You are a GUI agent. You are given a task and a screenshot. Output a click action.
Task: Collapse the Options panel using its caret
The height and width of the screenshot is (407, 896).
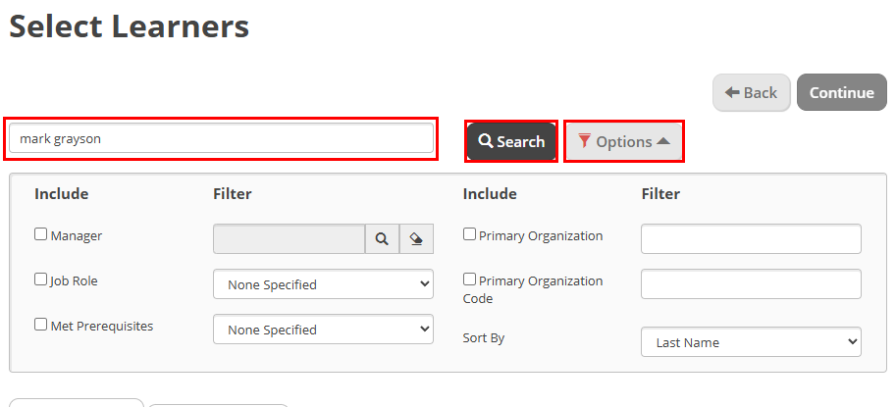(663, 141)
